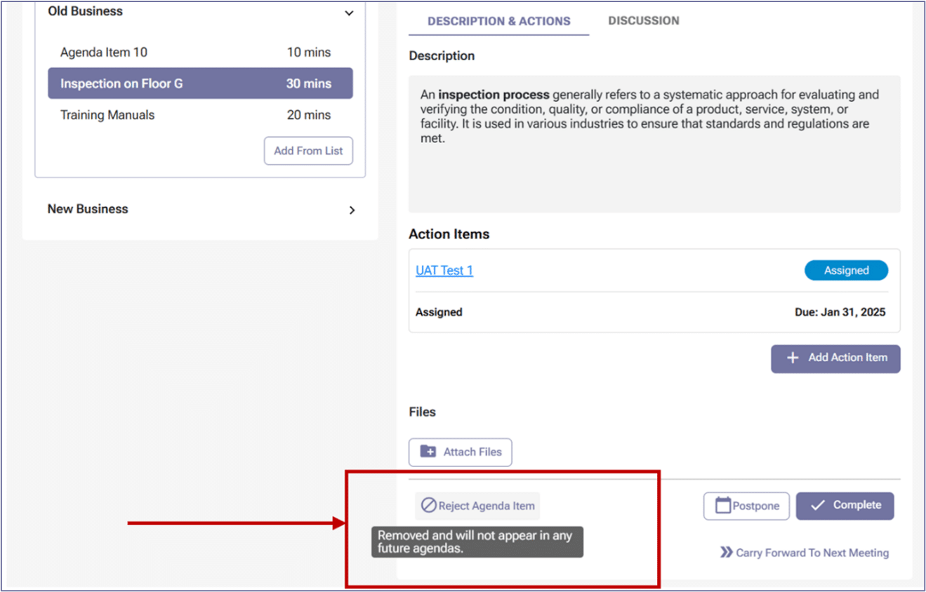Click the checkmark icon on Complete
The image size is (926, 592).
817,505
